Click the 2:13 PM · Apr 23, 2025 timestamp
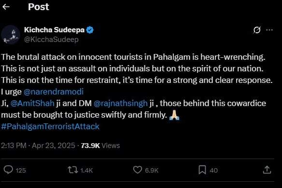 [38, 146]
